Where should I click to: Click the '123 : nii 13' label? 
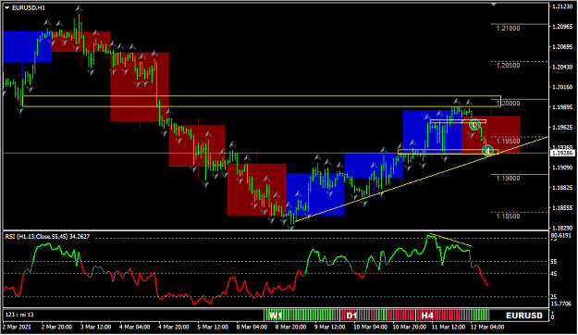tap(19, 315)
